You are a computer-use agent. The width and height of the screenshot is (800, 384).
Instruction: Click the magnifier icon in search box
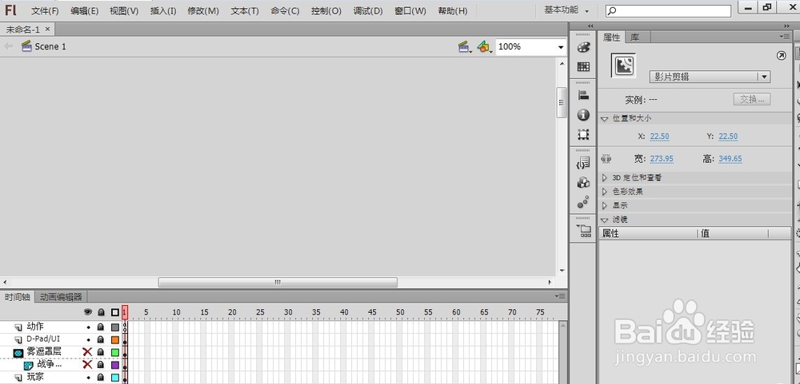tap(612, 10)
